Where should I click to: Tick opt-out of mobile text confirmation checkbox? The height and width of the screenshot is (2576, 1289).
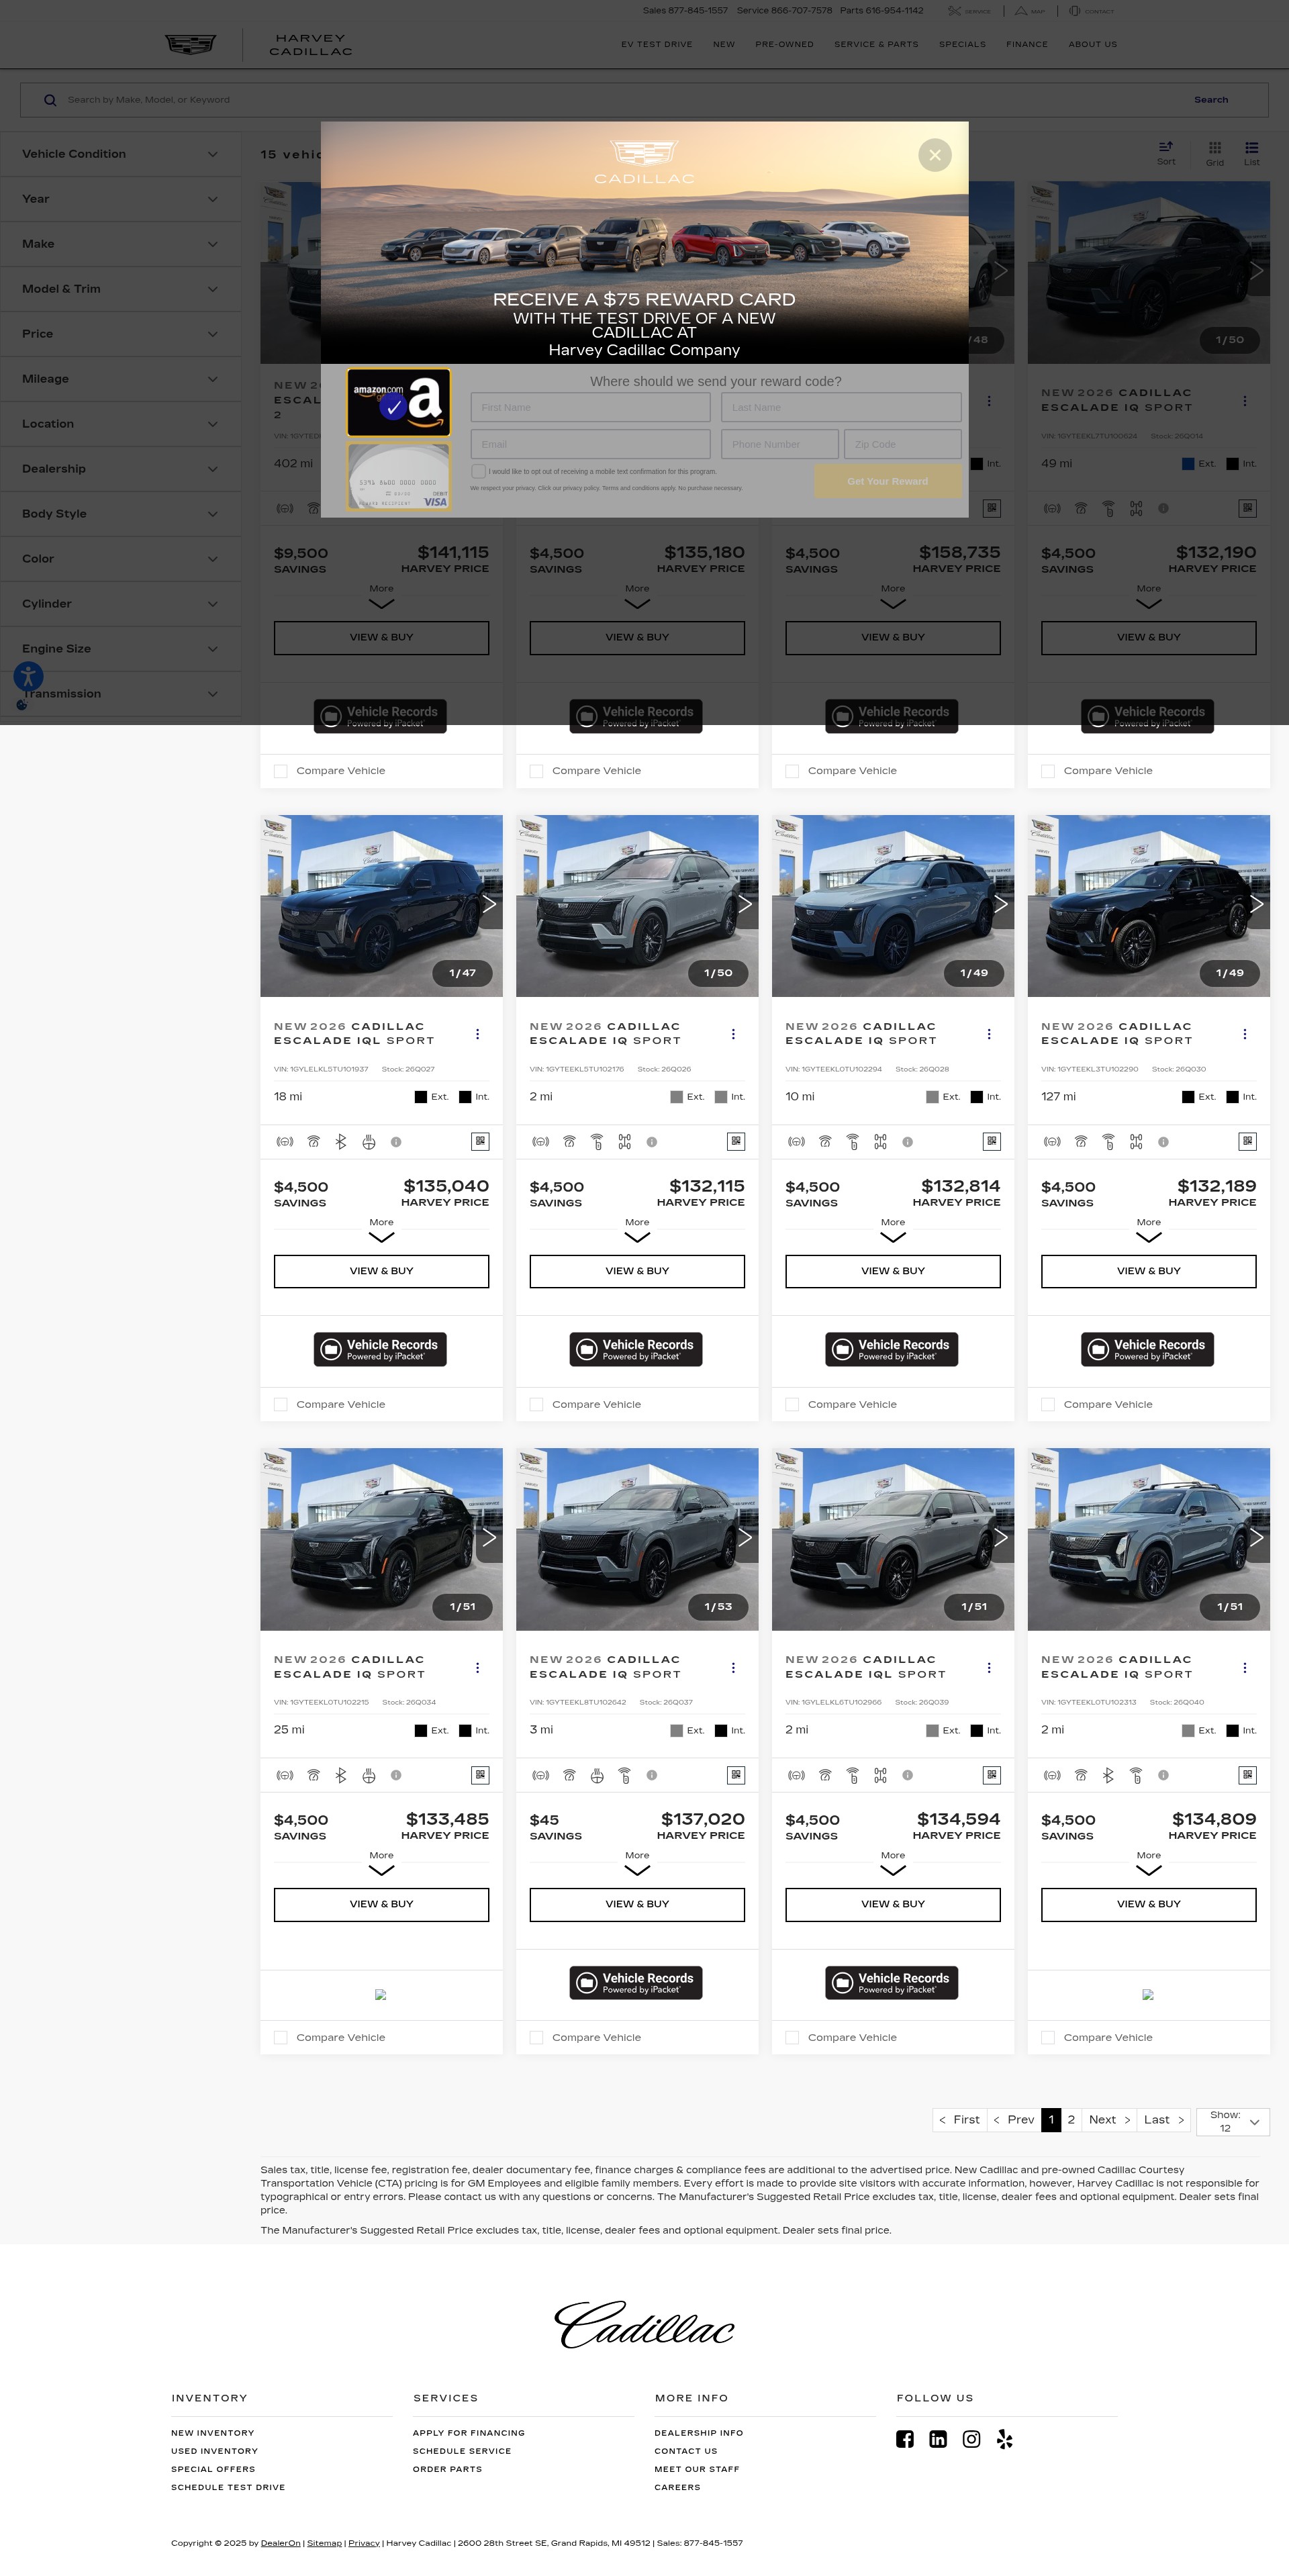pyautogui.click(x=478, y=471)
